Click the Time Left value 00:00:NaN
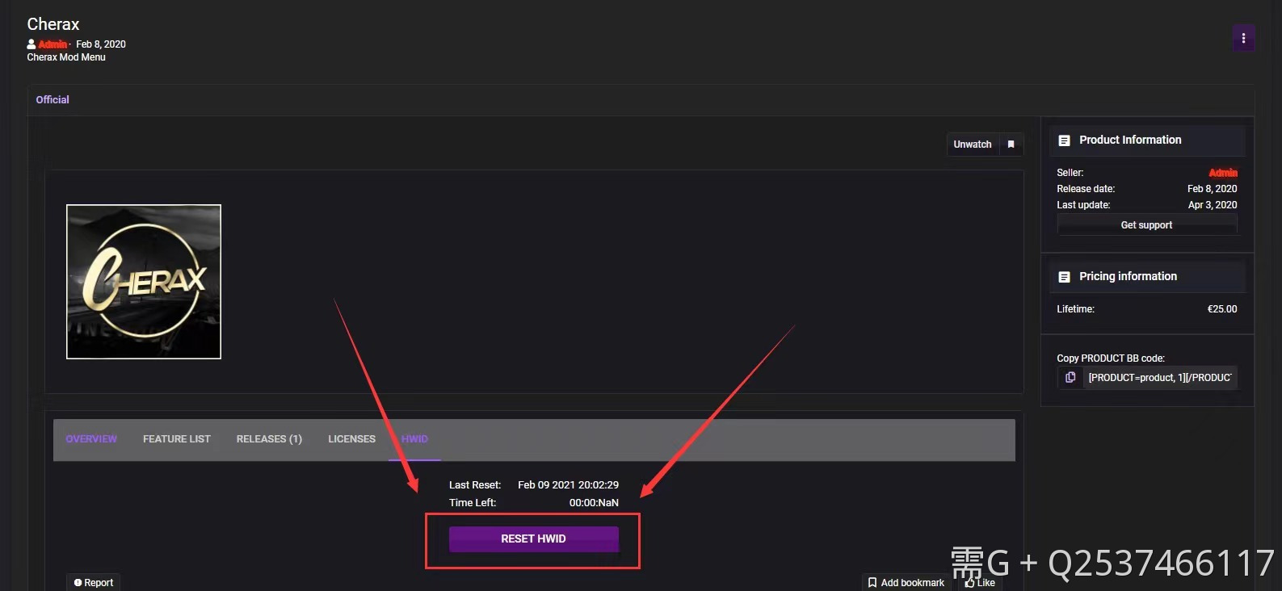The image size is (1282, 591). [x=594, y=503]
